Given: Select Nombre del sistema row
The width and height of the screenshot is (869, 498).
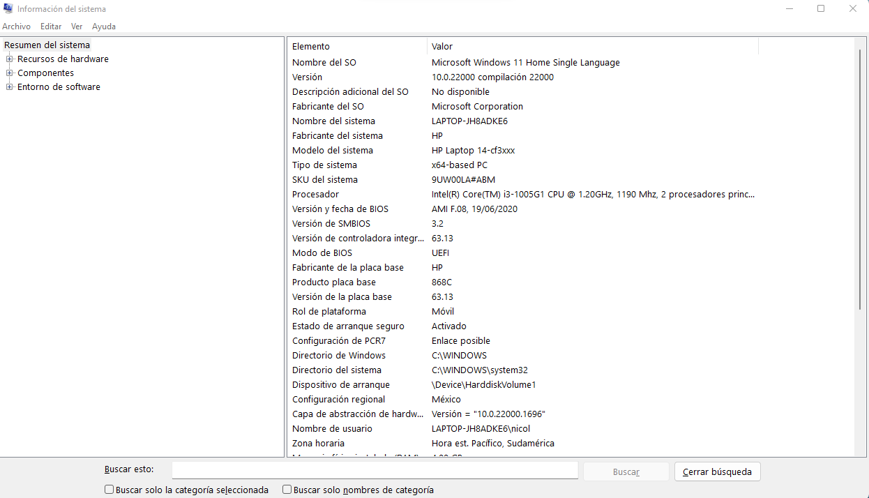Looking at the screenshot, I should pyautogui.click(x=523, y=121).
